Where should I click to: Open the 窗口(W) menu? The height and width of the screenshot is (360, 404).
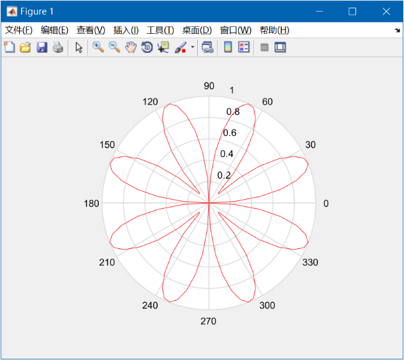(236, 30)
